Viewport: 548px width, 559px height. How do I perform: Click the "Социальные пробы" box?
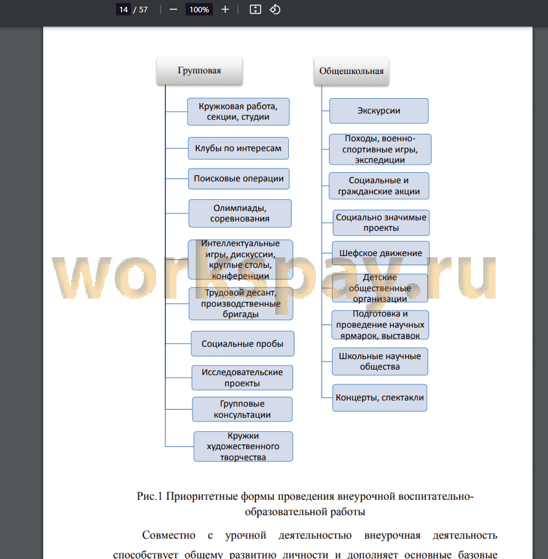[243, 344]
